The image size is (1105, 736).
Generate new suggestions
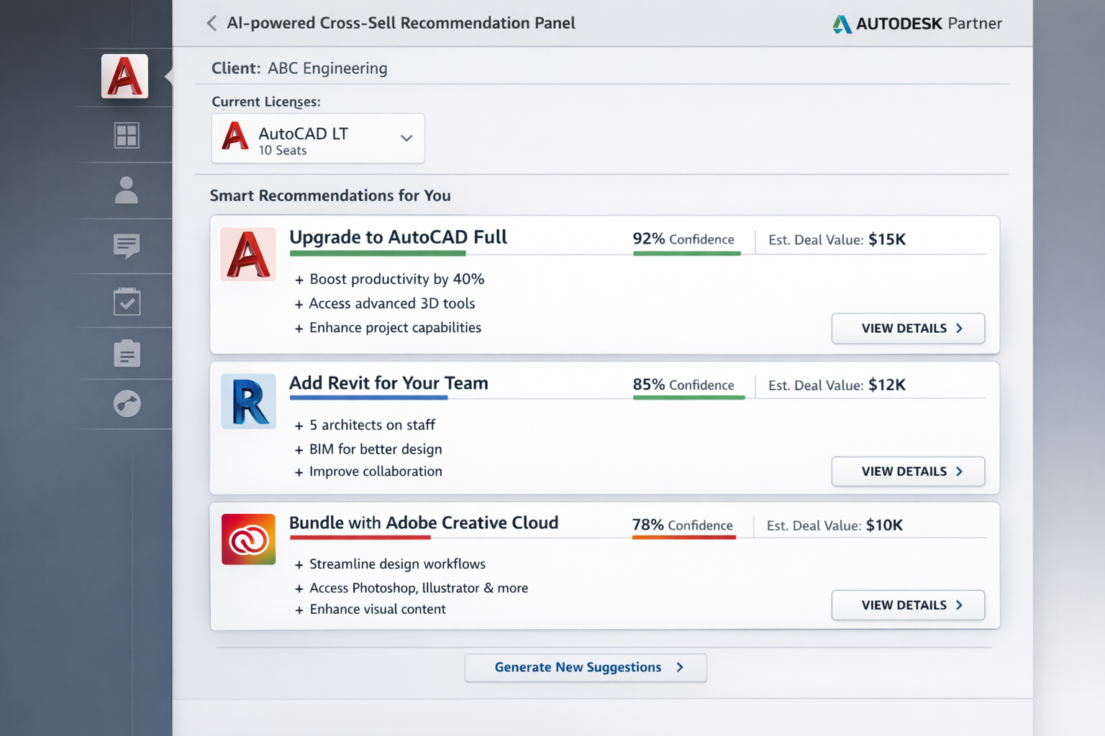click(x=586, y=668)
